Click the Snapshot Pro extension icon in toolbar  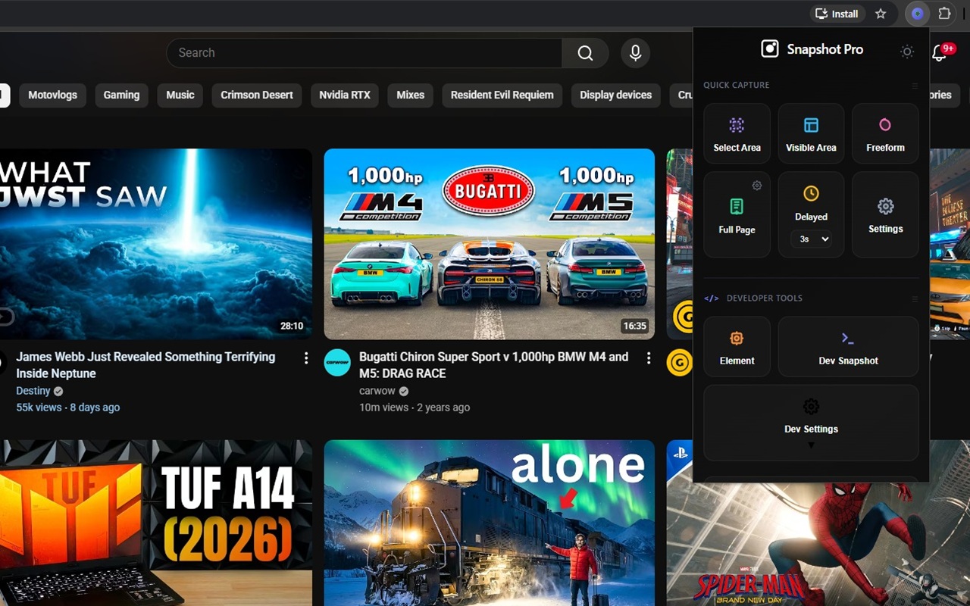pos(918,14)
